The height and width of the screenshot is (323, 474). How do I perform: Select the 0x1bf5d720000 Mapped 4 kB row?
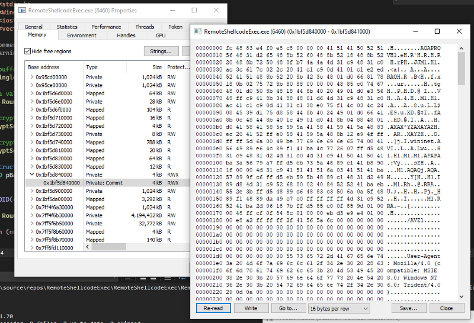[108, 126]
